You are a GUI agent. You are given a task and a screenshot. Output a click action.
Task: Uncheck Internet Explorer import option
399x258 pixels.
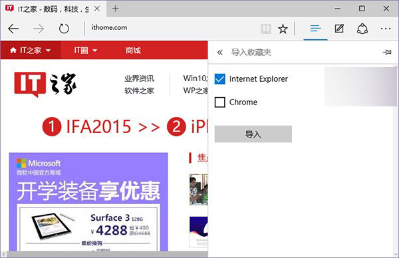(219, 79)
